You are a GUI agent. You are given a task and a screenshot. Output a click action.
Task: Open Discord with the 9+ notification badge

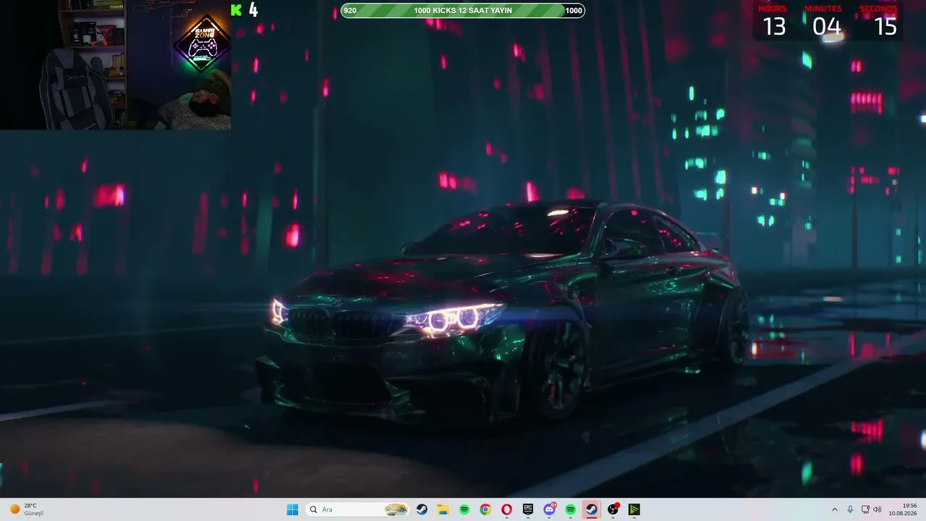pyautogui.click(x=549, y=509)
